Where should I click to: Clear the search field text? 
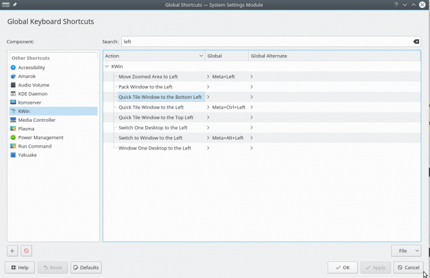click(x=416, y=41)
